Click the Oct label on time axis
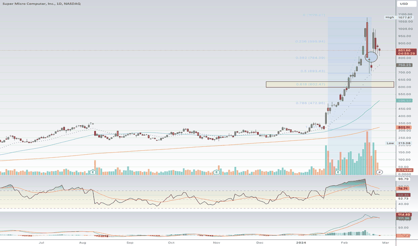This screenshot has height=246, width=418. (171, 242)
